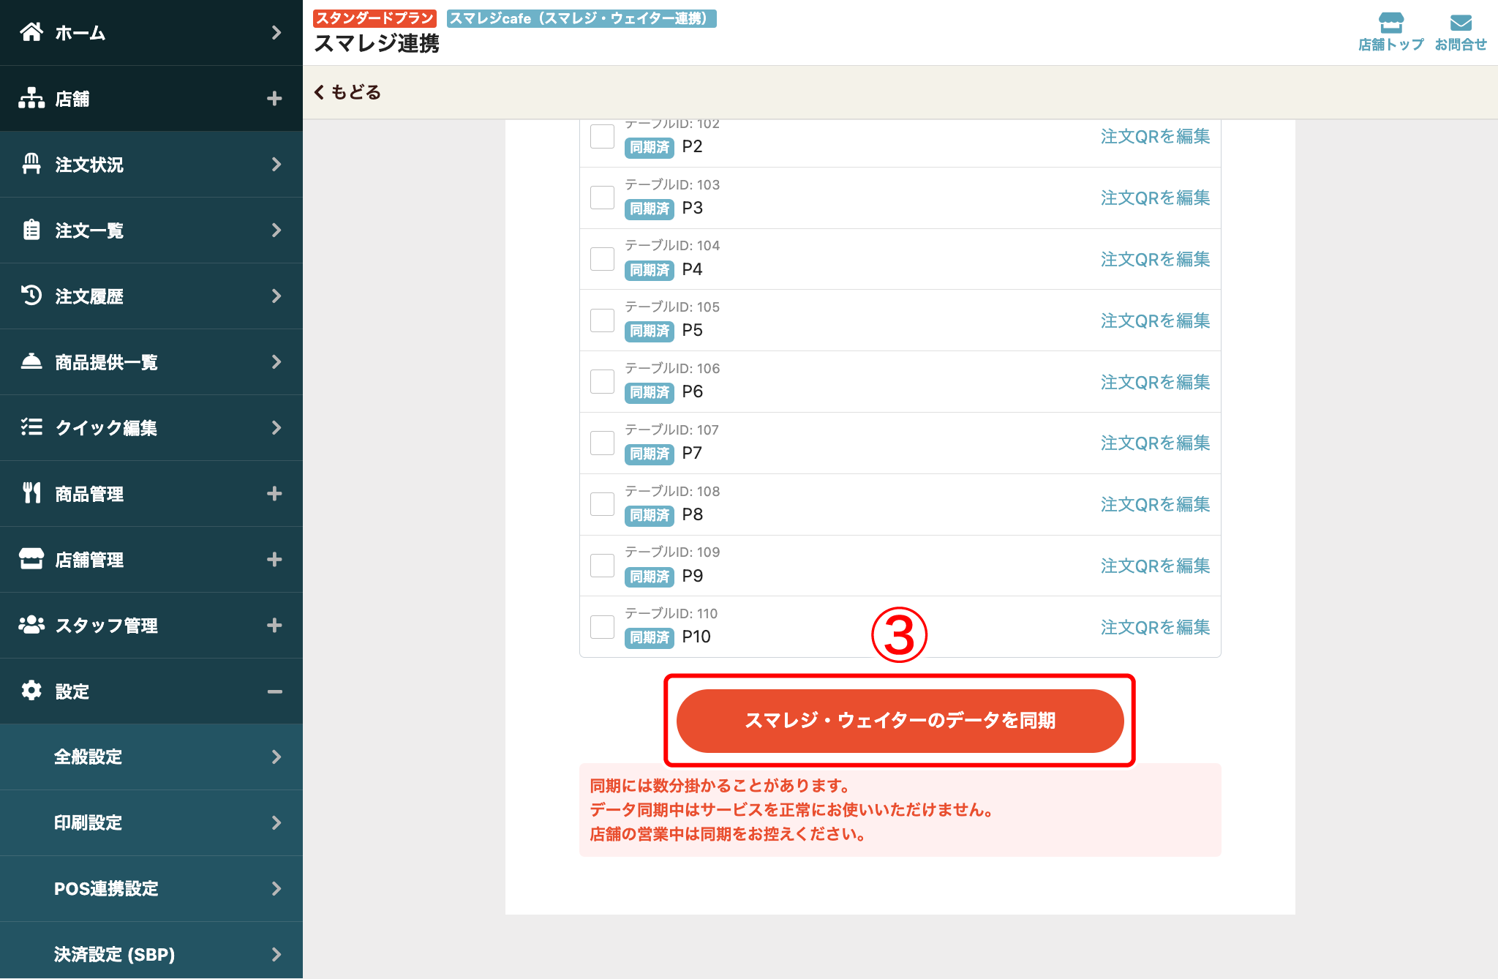Viewport: 1498px width, 979px height.
Task: Check the checkbox for table P9
Action: pyautogui.click(x=602, y=566)
